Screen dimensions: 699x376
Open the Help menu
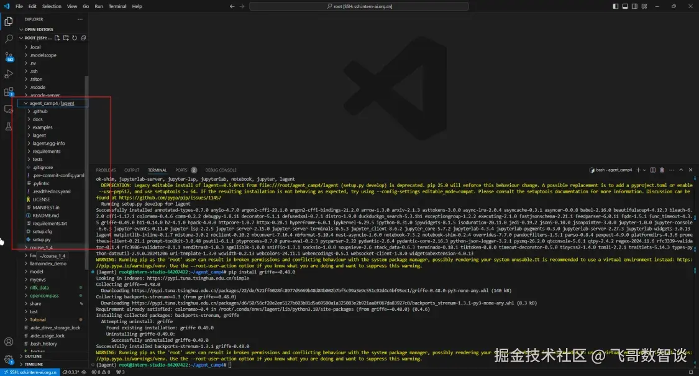(137, 6)
